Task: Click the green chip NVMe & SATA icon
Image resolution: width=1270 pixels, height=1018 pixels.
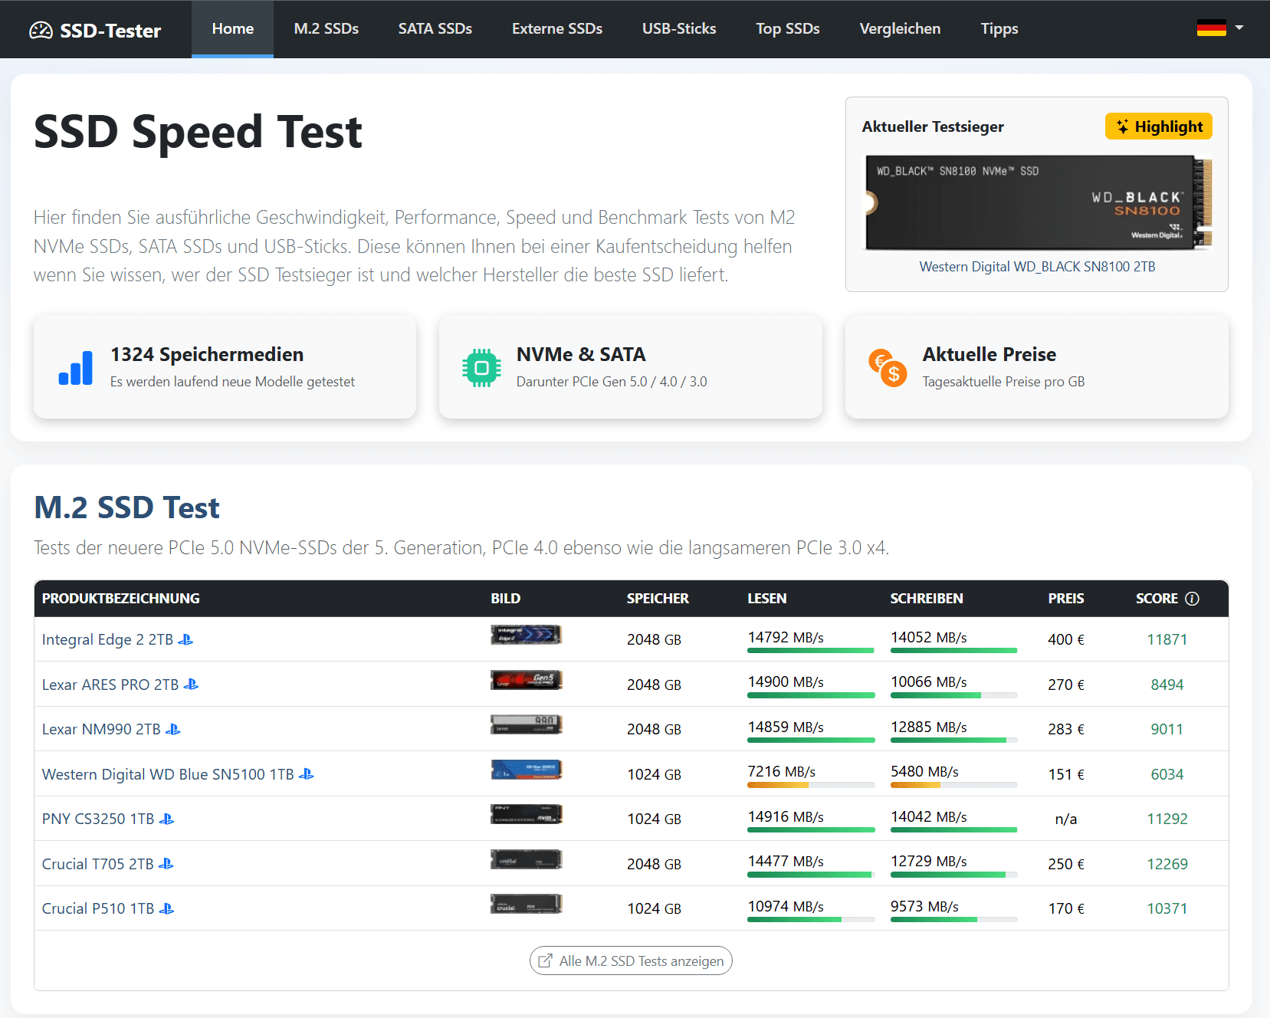Action: 481,368
